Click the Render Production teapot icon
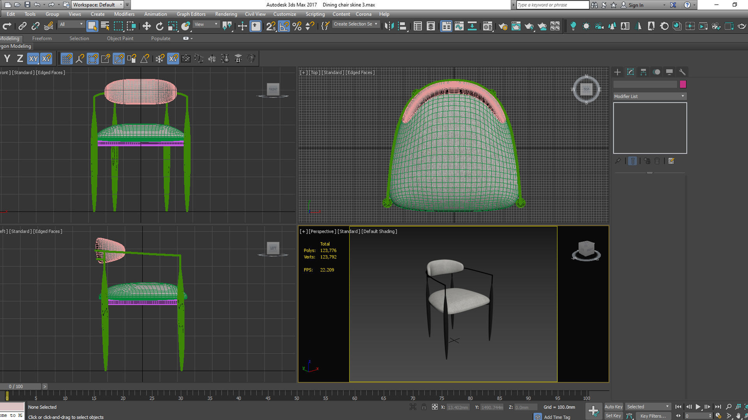 (529, 26)
